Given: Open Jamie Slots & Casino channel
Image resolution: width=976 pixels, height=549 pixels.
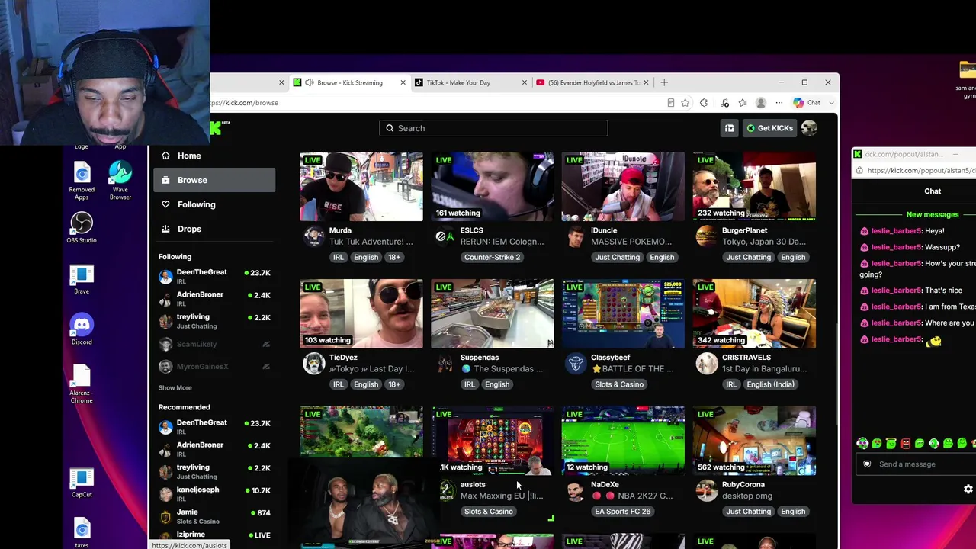Looking at the screenshot, I should pos(214,516).
